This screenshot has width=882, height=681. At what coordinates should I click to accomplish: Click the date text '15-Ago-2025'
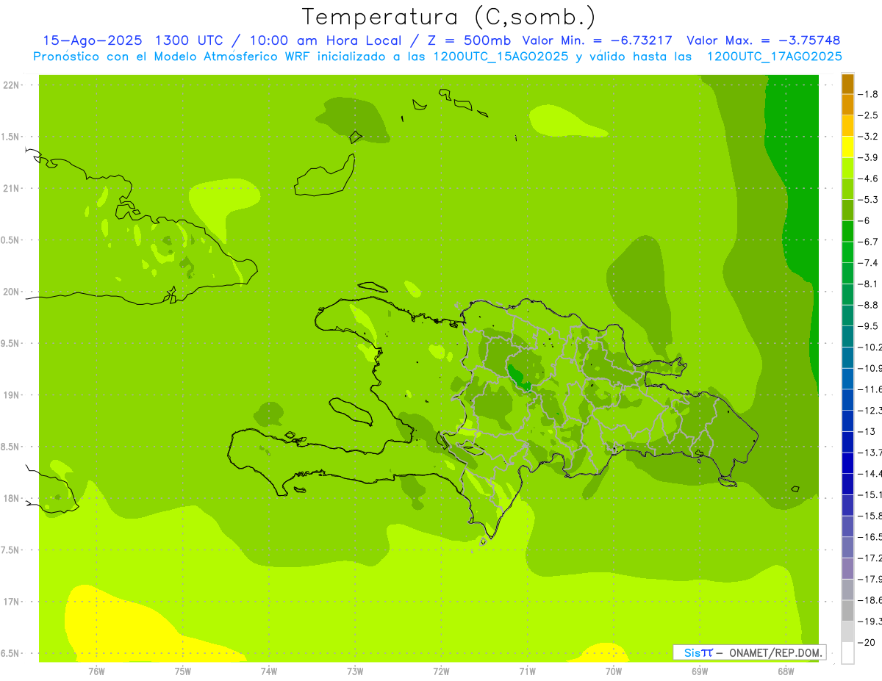(x=93, y=40)
